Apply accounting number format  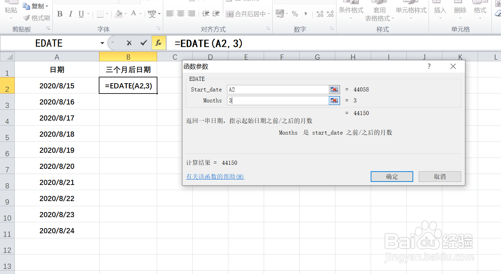280,14
